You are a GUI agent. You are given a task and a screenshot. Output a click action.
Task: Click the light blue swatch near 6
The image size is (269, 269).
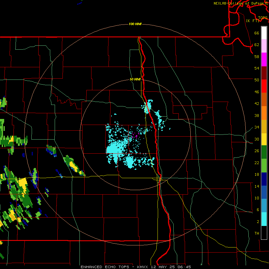point(264,205)
